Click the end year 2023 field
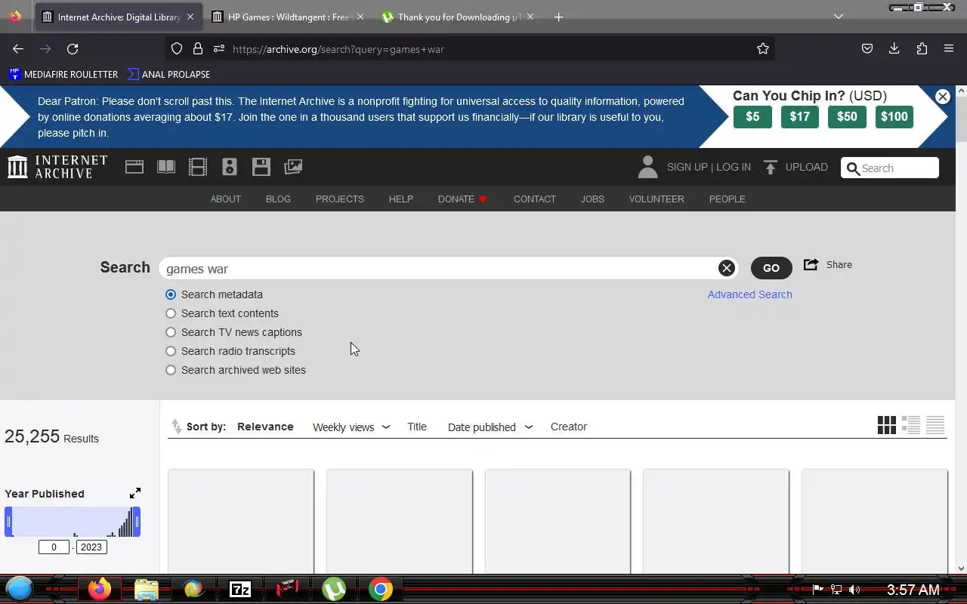This screenshot has width=967, height=604. (x=91, y=547)
